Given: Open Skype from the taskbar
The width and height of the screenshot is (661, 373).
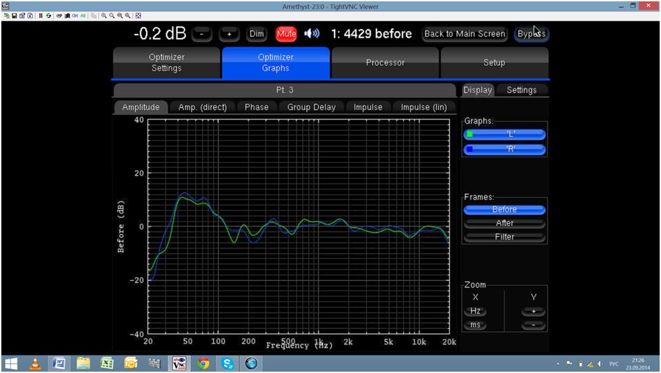Looking at the screenshot, I should [227, 364].
